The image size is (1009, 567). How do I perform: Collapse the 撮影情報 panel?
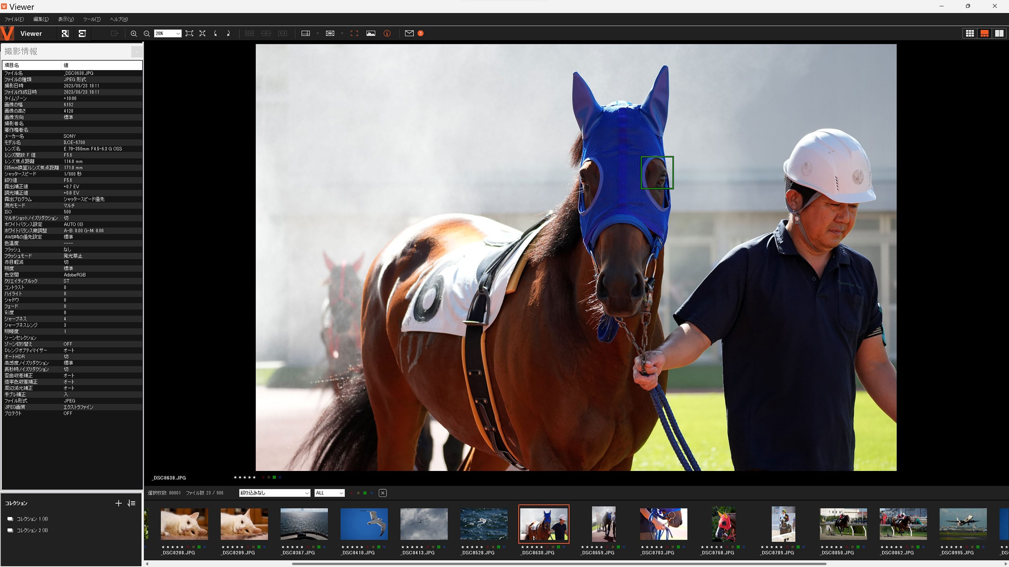(x=136, y=51)
